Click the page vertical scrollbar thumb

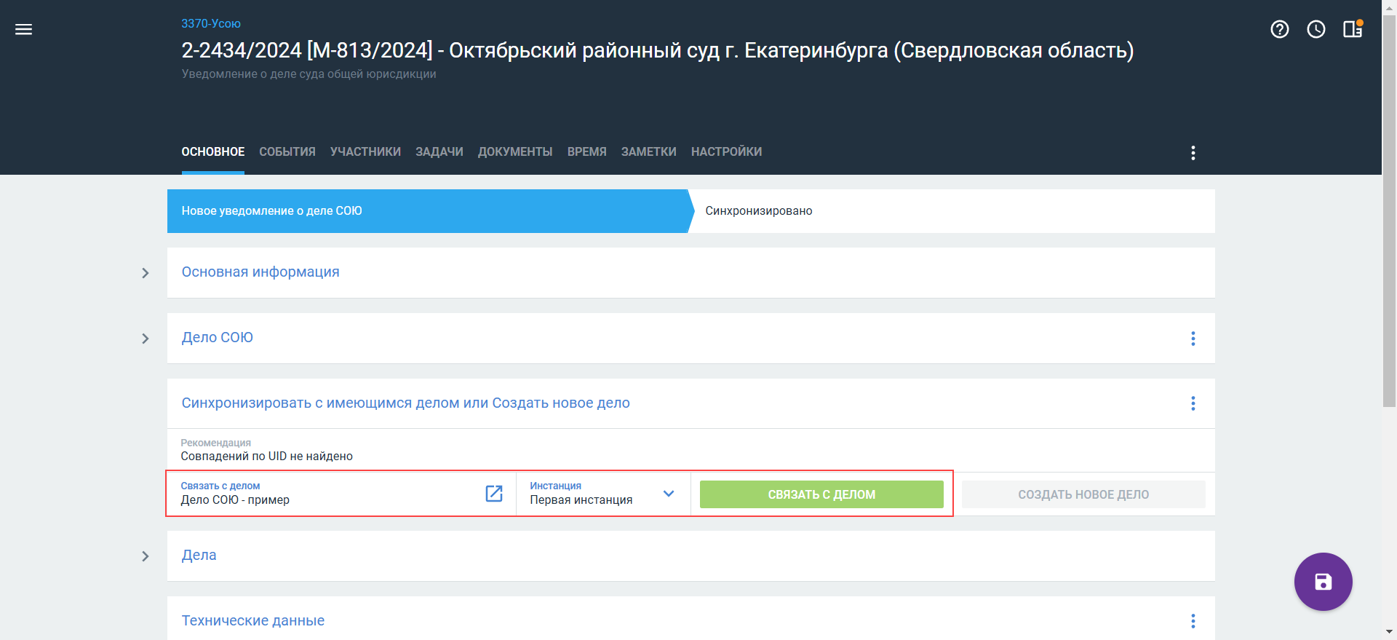pos(1389,211)
